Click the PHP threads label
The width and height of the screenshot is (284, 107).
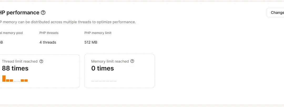tap(49, 33)
